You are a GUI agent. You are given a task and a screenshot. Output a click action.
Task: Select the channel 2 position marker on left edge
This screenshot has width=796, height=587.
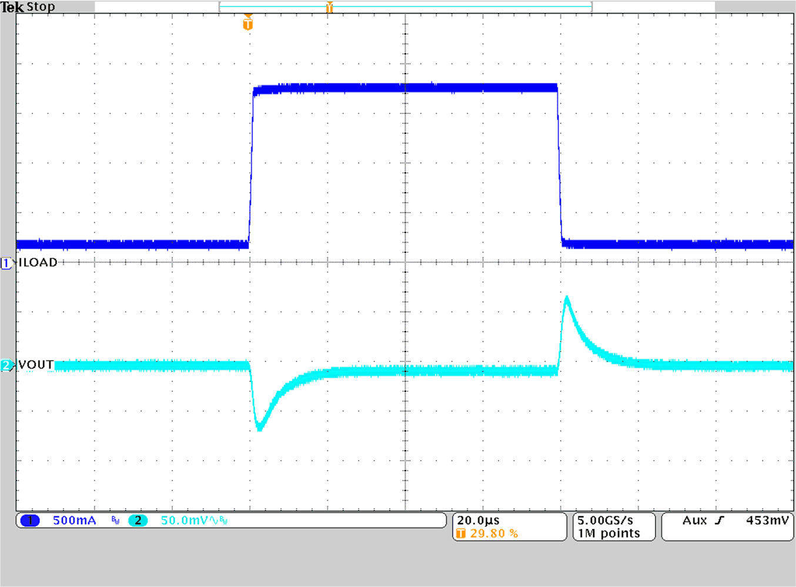[x=6, y=365]
